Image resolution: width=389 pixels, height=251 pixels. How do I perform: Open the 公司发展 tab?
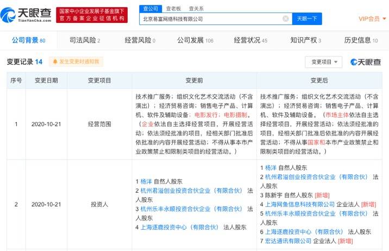click(x=195, y=40)
